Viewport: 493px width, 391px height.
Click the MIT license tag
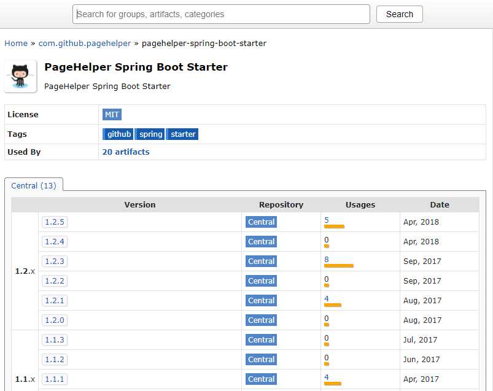click(112, 114)
